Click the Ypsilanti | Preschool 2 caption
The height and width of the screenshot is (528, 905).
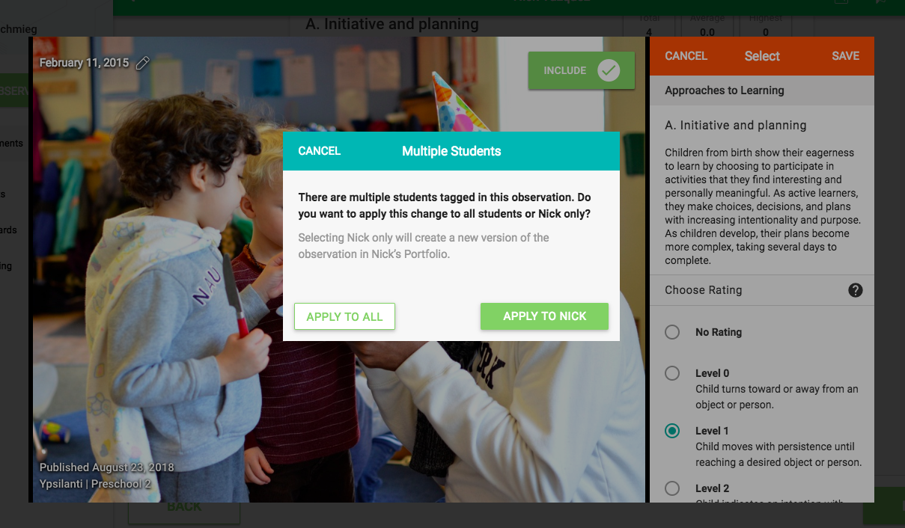click(95, 484)
